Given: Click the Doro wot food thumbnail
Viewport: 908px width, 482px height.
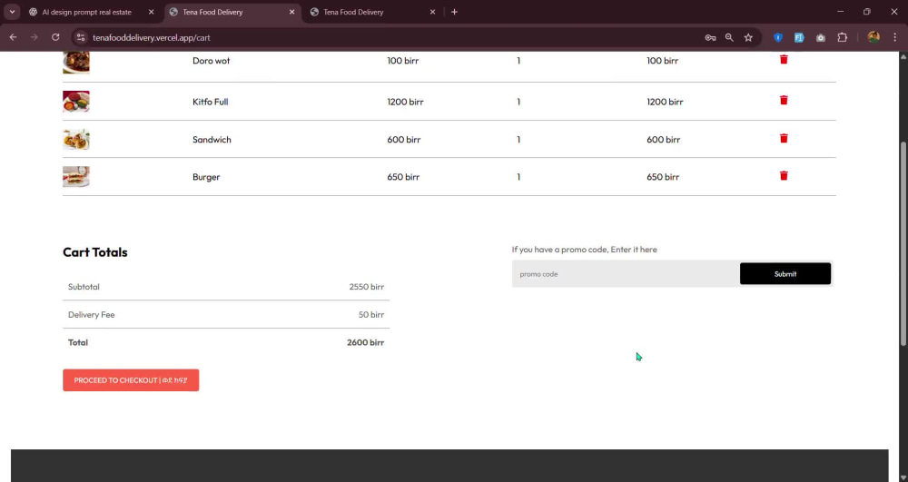Looking at the screenshot, I should (x=76, y=62).
